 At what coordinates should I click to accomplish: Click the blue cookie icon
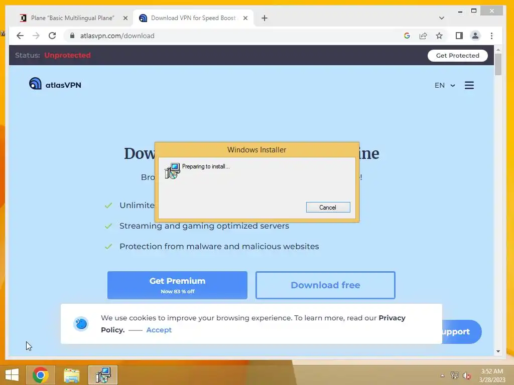[81, 324]
